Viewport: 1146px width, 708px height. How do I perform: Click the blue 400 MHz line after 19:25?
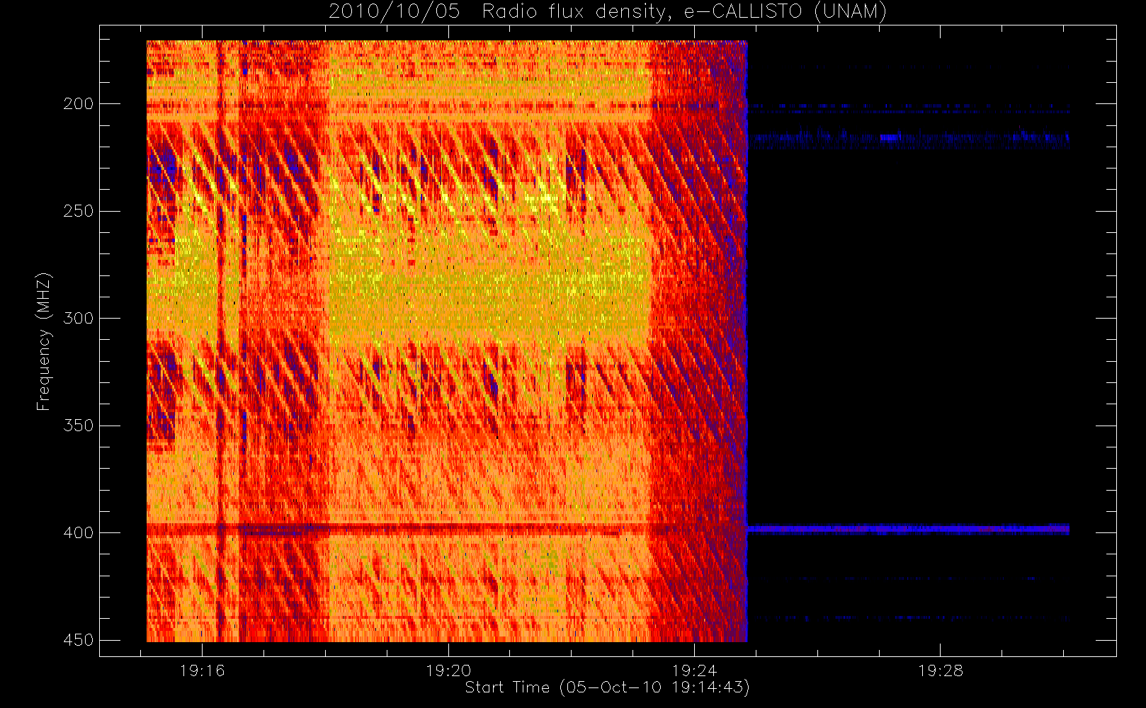(x=908, y=529)
